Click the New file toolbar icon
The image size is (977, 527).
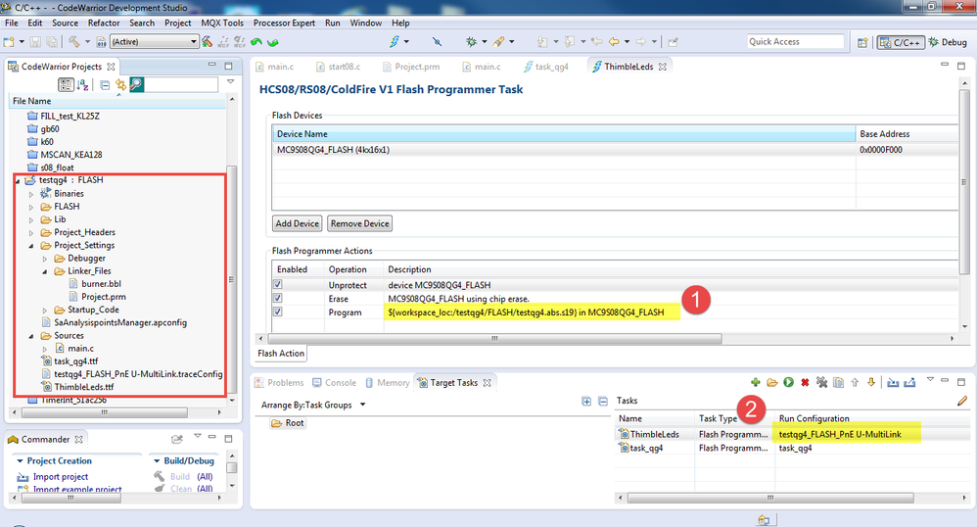point(9,42)
